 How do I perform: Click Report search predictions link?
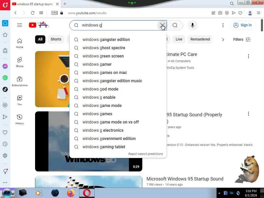[145, 154]
